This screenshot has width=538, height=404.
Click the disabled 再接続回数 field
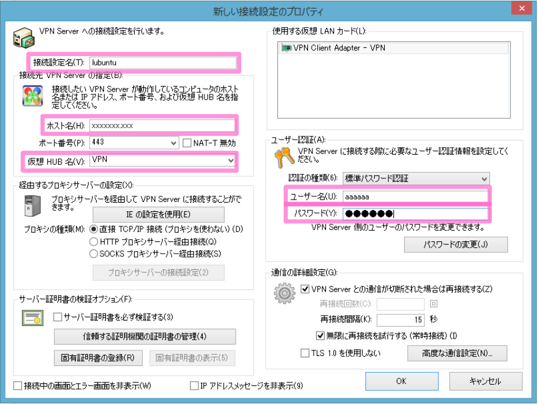(400, 304)
